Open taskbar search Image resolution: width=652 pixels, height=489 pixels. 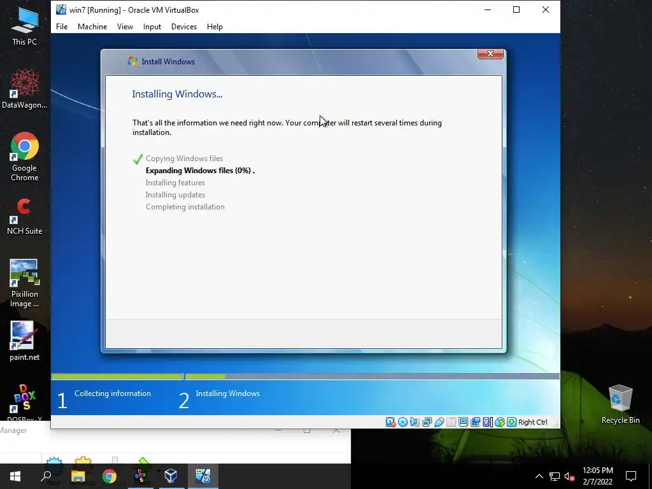[46, 476]
